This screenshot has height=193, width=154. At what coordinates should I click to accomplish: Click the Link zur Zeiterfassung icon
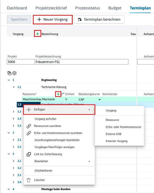click(29, 154)
